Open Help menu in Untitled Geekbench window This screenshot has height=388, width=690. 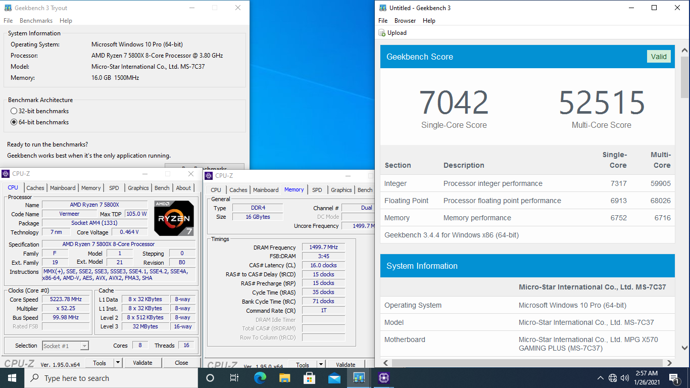[x=429, y=21]
